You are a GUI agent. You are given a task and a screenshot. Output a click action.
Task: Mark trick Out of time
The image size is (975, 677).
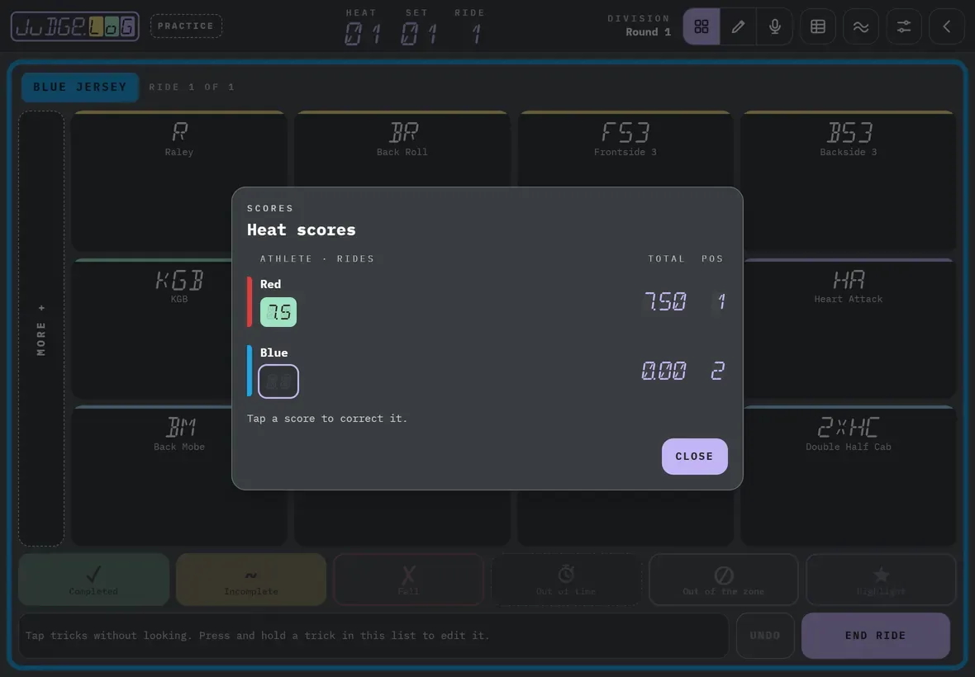coord(566,580)
